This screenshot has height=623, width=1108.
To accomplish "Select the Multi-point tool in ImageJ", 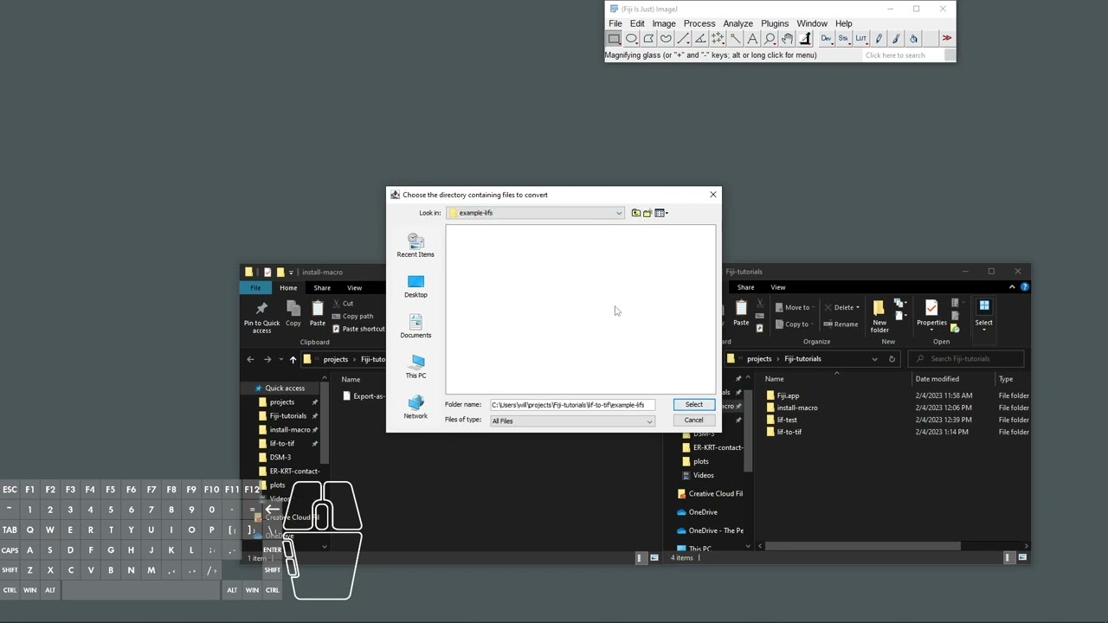I will pyautogui.click(x=718, y=38).
